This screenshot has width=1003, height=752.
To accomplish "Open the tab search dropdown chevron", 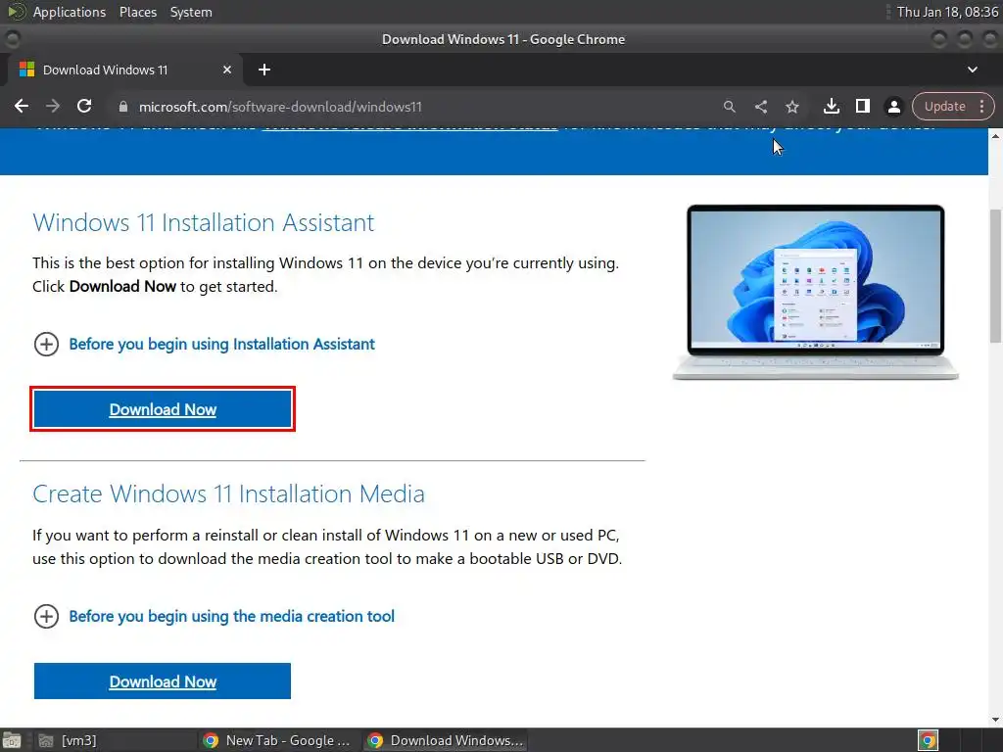I will pyautogui.click(x=973, y=70).
